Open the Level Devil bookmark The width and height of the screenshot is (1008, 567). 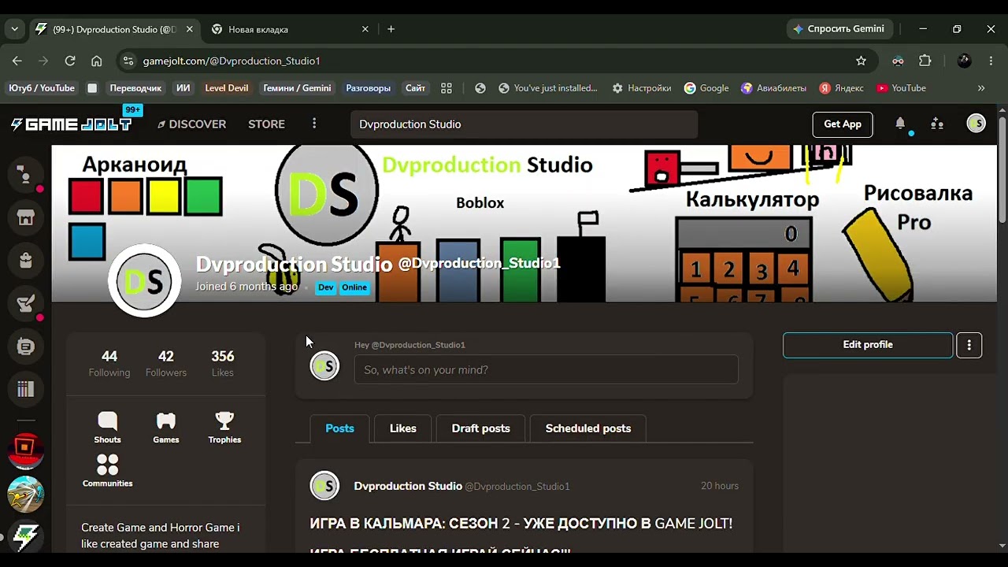(227, 88)
